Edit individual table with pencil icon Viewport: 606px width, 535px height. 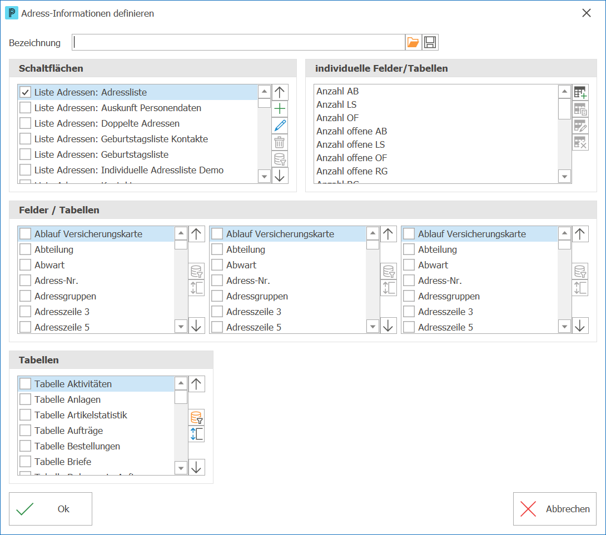point(580,126)
